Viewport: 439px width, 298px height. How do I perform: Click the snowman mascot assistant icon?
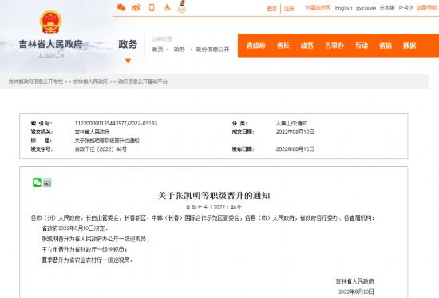point(182,6)
